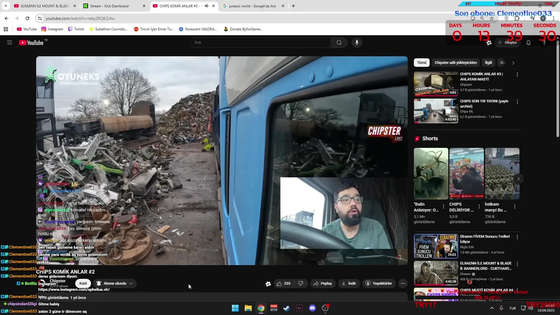Share the video via Paylaş
The width and height of the screenshot is (560, 315).
click(322, 283)
